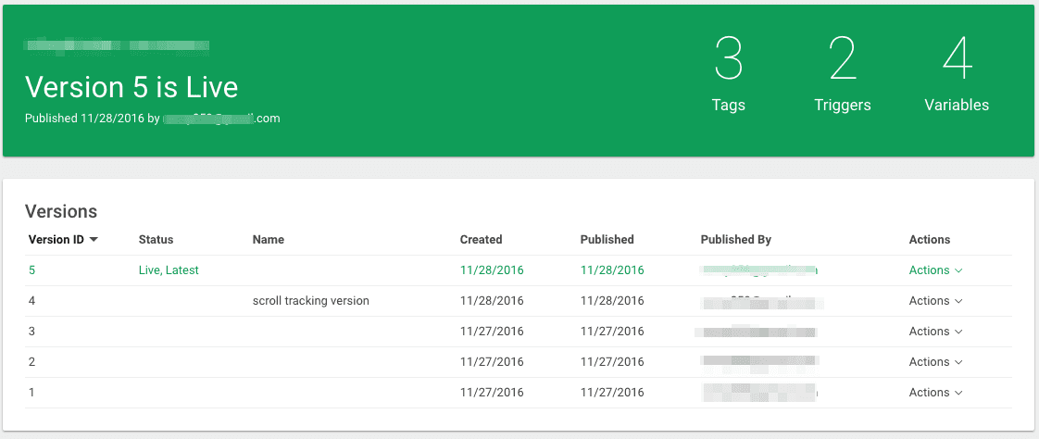Click 'Version 5 is Live' heading
This screenshot has height=439, width=1039.
(131, 87)
